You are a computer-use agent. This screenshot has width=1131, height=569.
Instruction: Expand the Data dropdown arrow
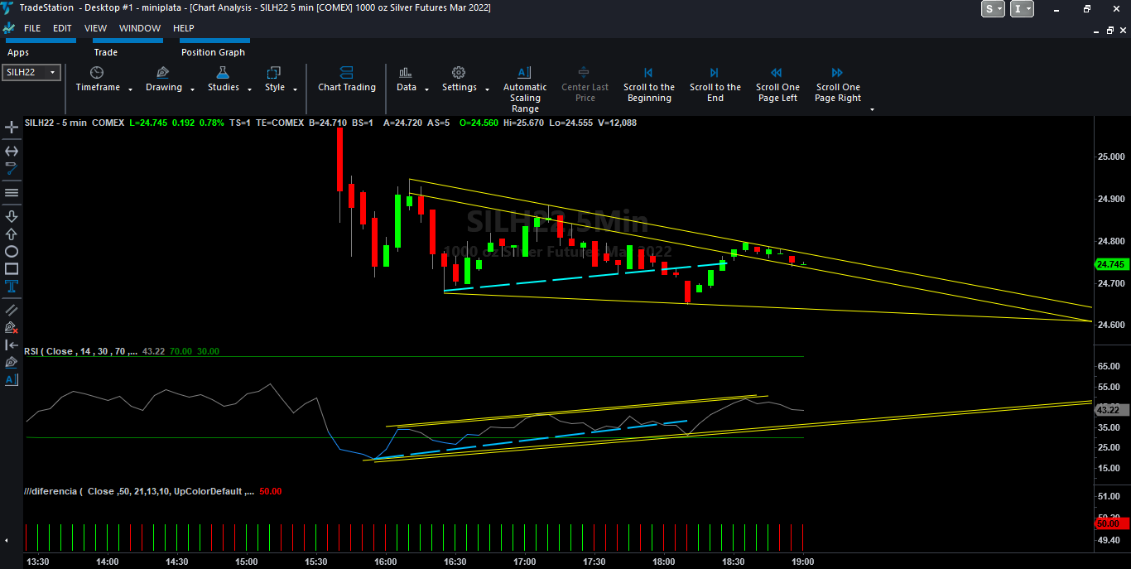(426, 89)
